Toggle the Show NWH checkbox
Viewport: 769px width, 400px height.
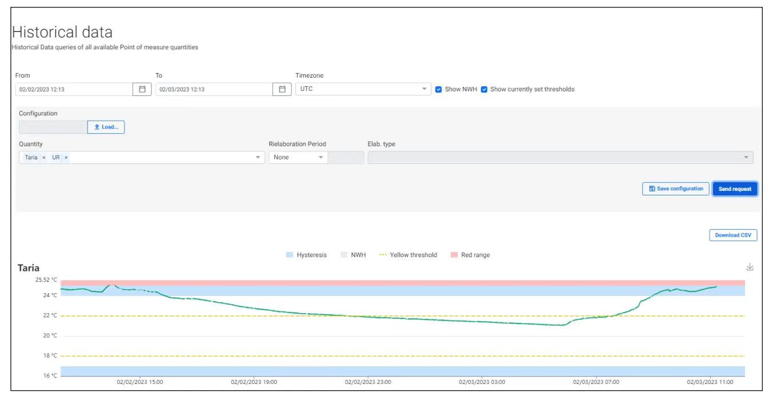coord(439,90)
